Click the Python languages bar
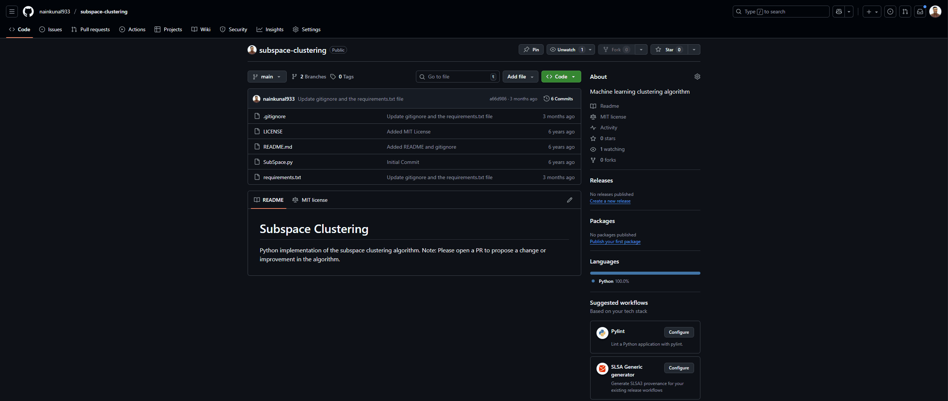 (645, 273)
